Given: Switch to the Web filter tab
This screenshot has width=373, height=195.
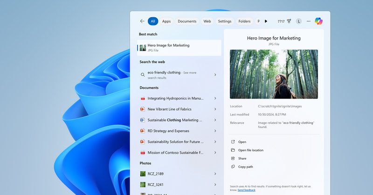Looking at the screenshot, I should pyautogui.click(x=207, y=21).
